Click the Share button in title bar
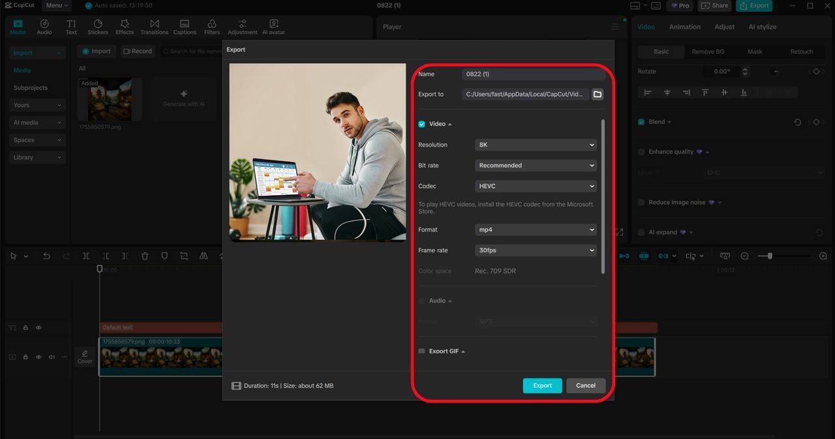The height and width of the screenshot is (439, 835). point(714,5)
